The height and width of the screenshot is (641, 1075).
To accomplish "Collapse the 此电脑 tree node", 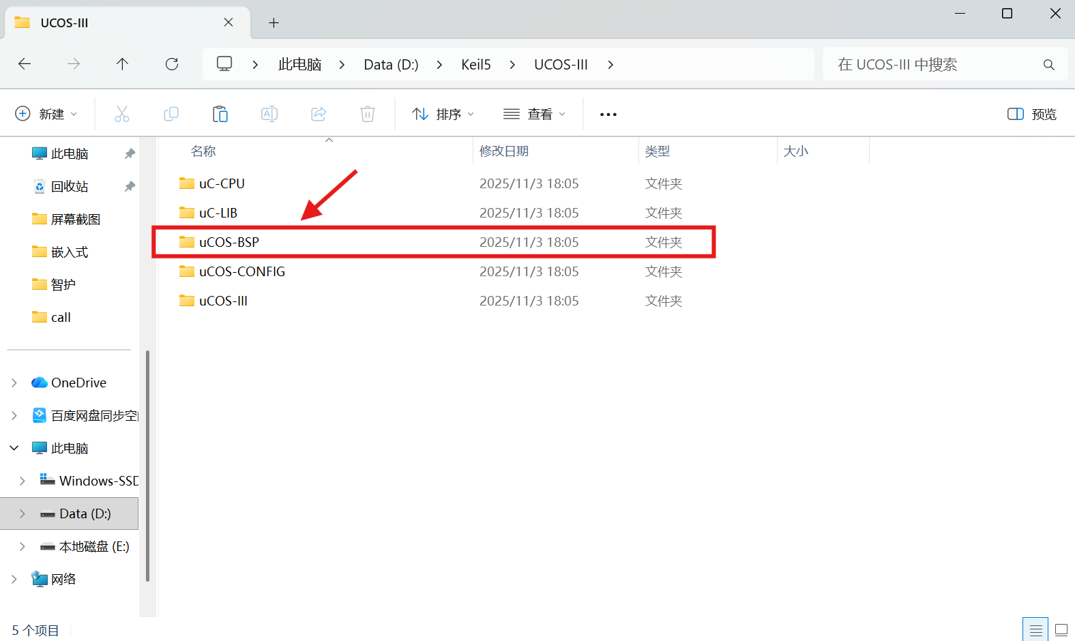I will point(14,448).
